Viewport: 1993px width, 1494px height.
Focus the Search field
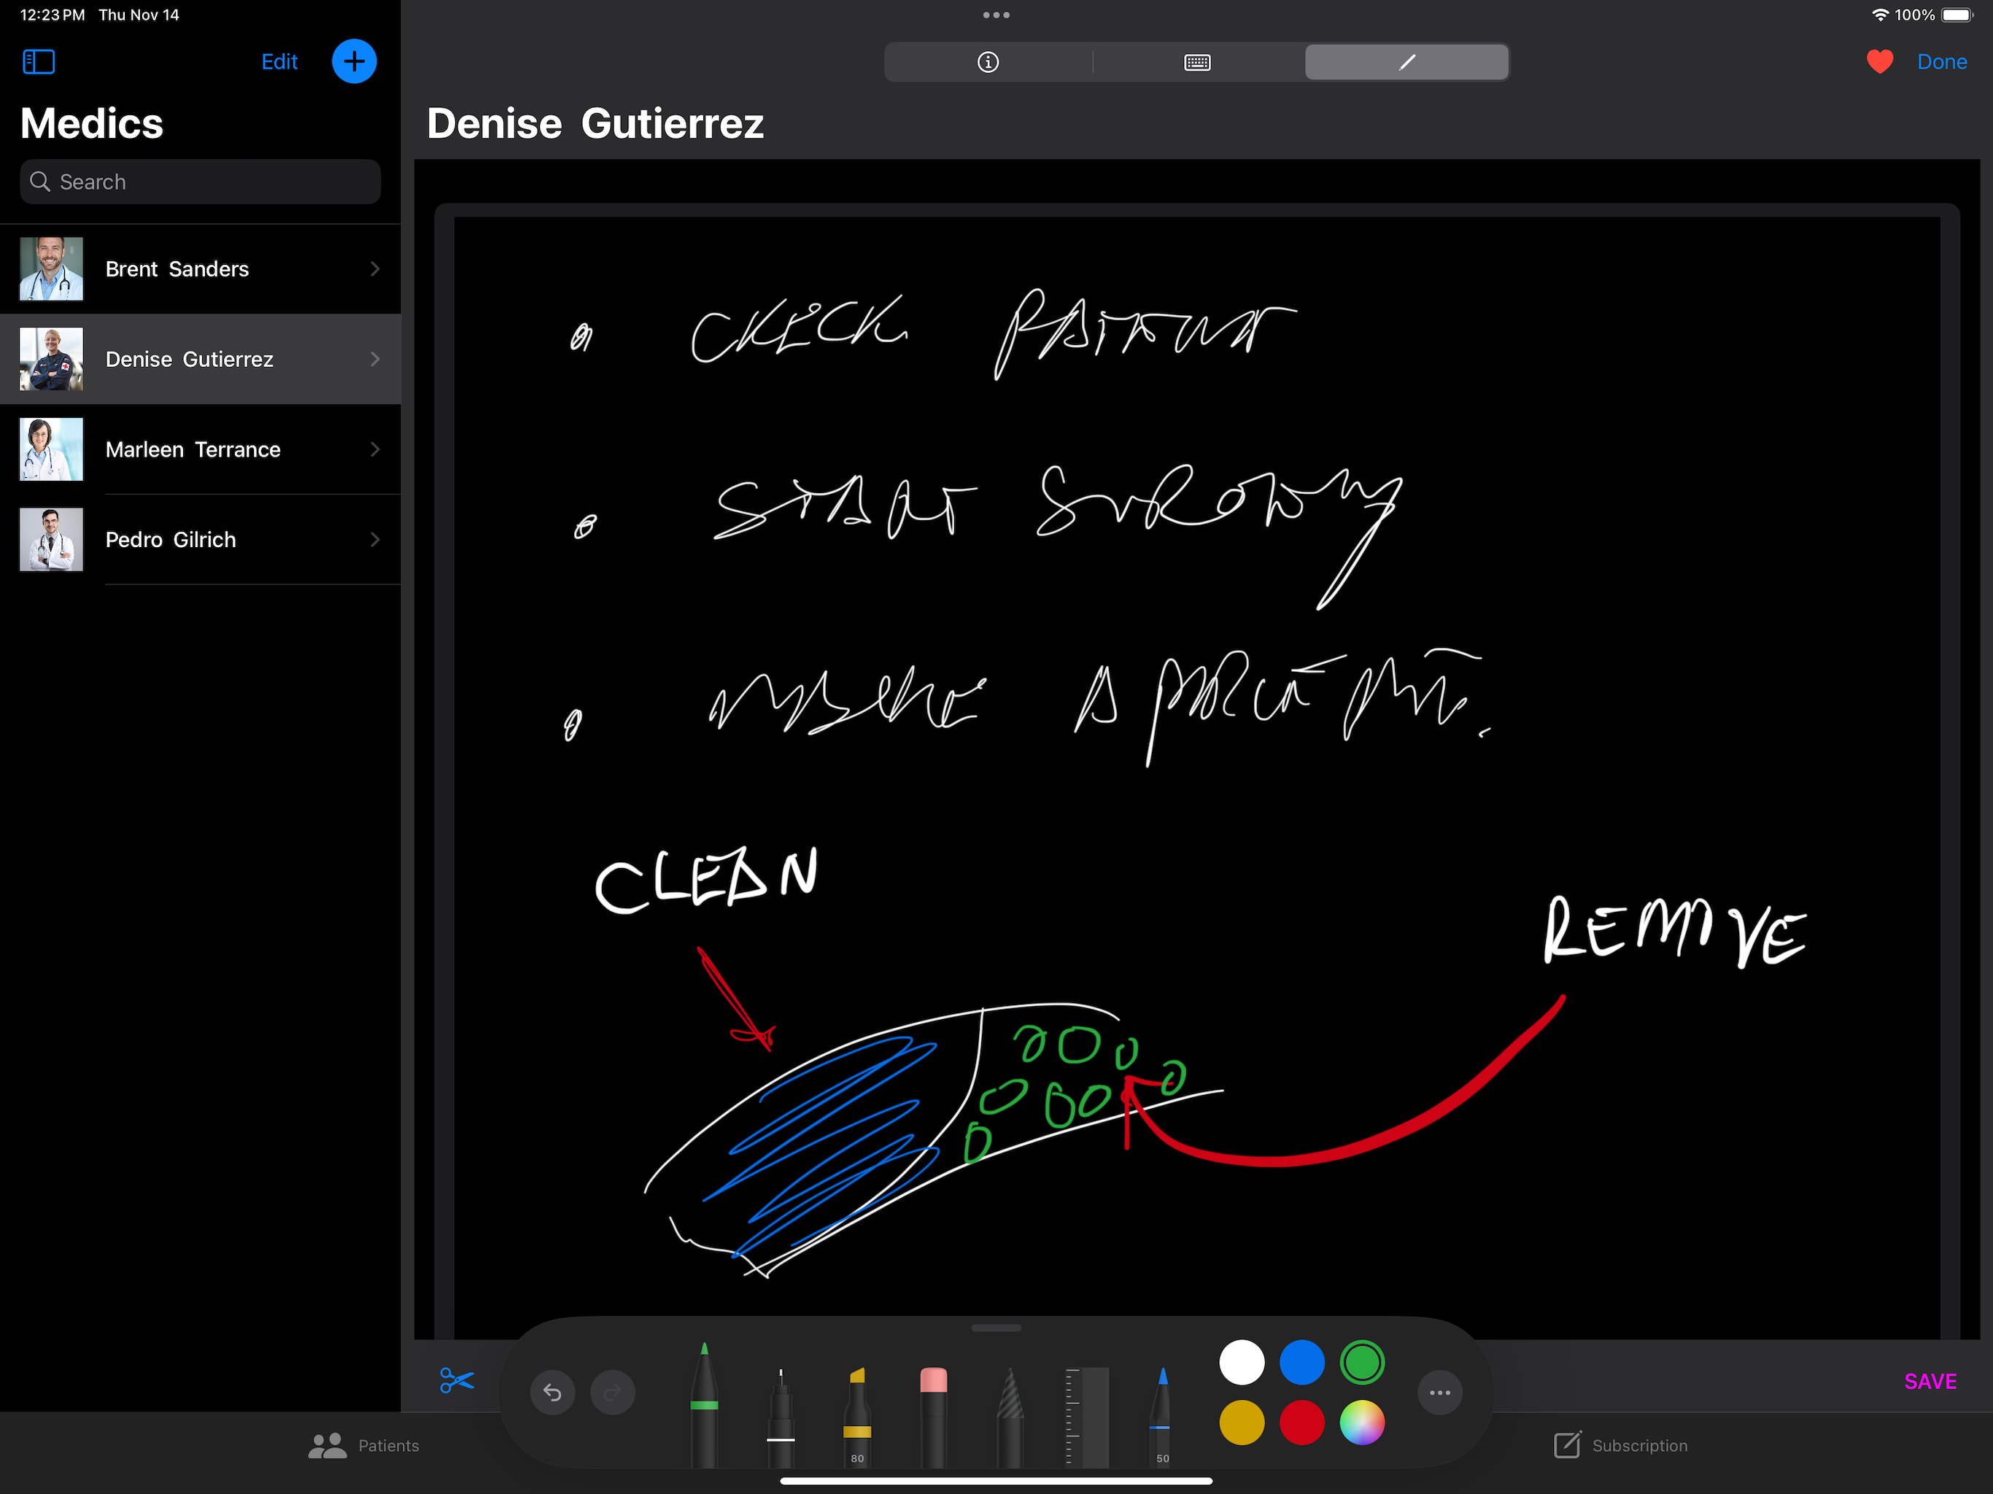pyautogui.click(x=200, y=182)
